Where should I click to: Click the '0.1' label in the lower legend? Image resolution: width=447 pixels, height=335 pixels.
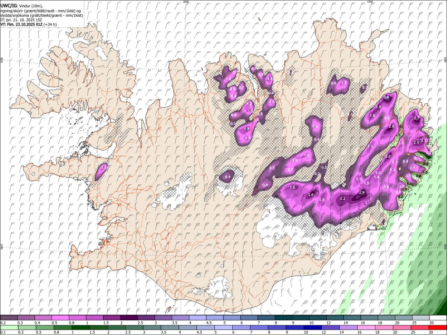[3, 332]
